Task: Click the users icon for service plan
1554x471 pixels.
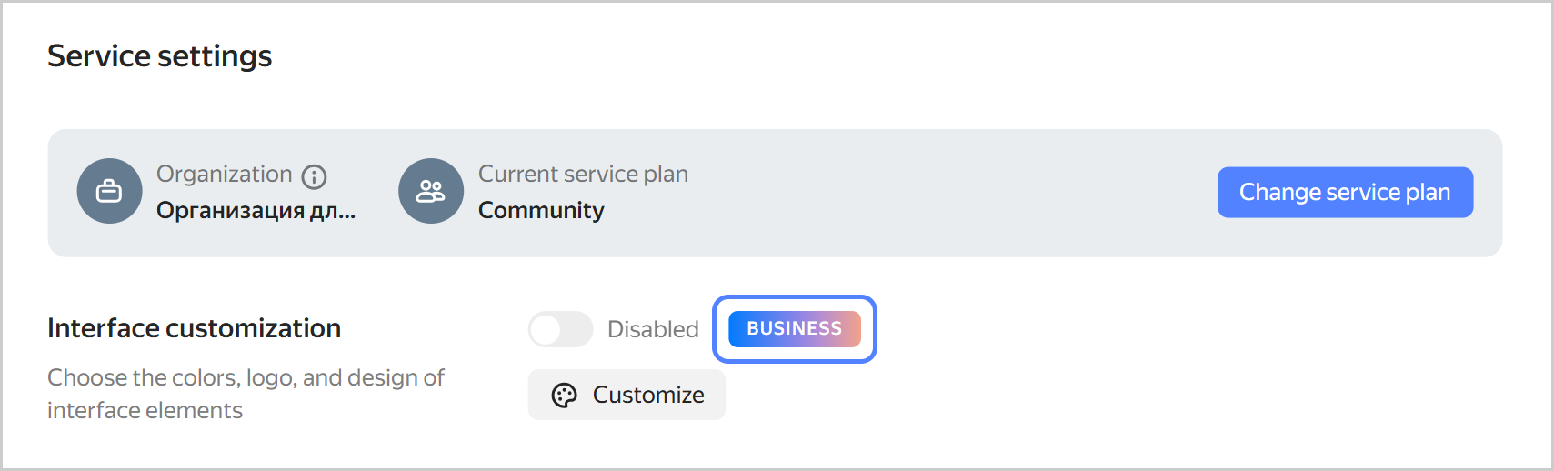Action: (431, 192)
